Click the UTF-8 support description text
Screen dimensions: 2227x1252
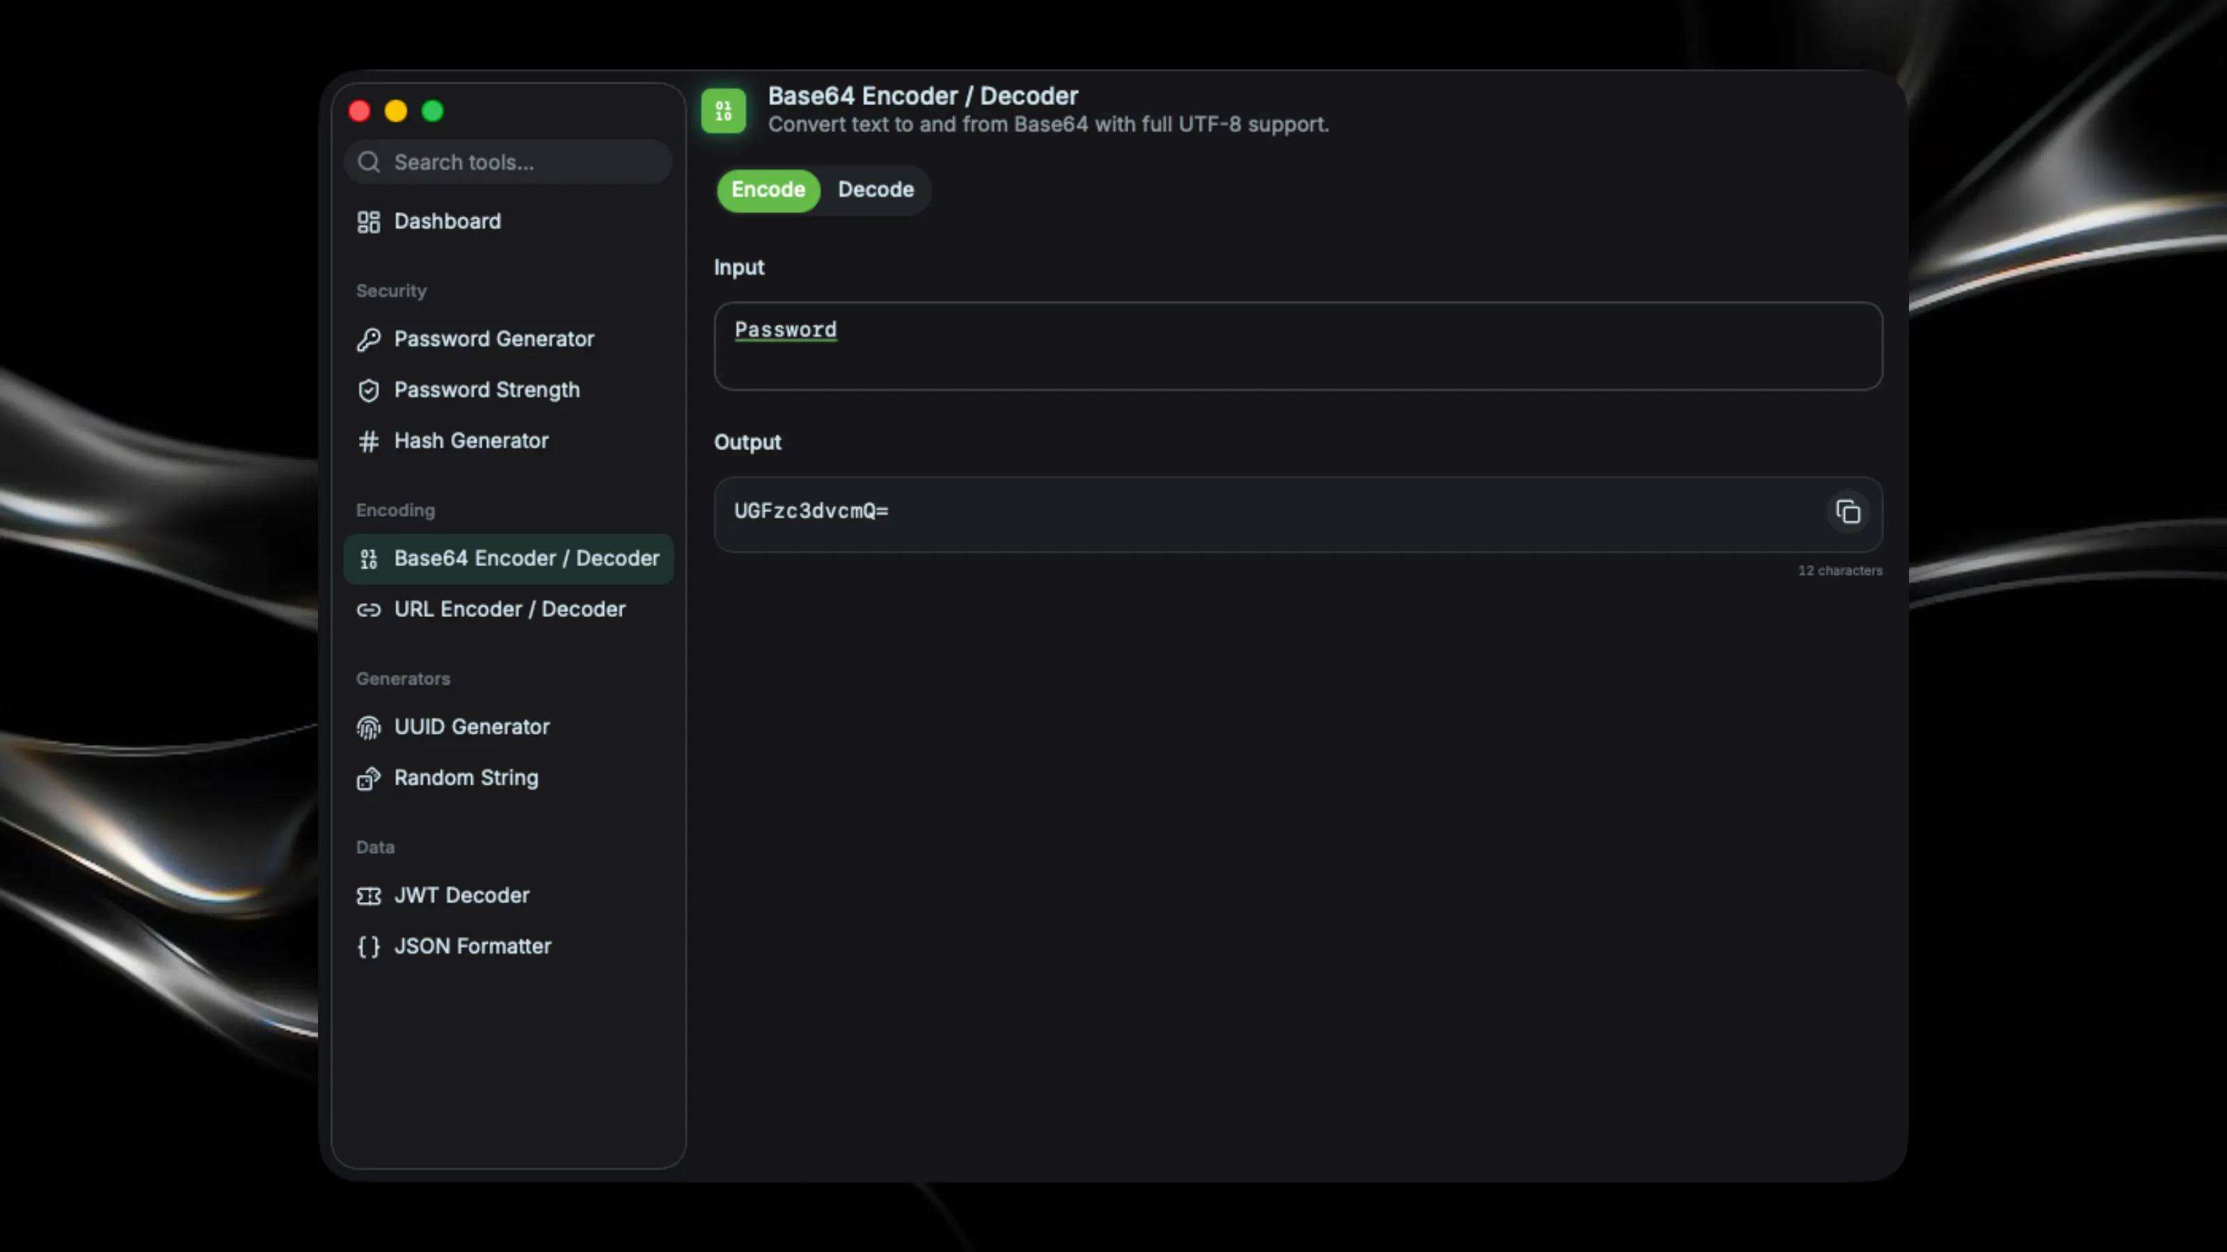click(x=1048, y=125)
